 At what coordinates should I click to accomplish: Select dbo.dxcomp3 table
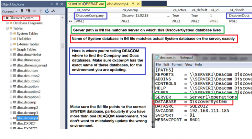tap(27, 113)
